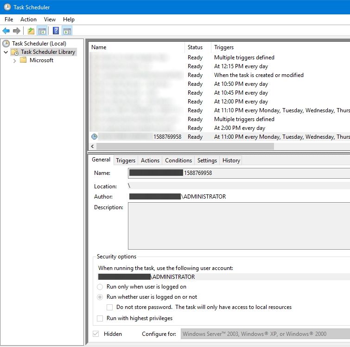
Task: Select task triggered when created or modified
Action: (x=220, y=75)
